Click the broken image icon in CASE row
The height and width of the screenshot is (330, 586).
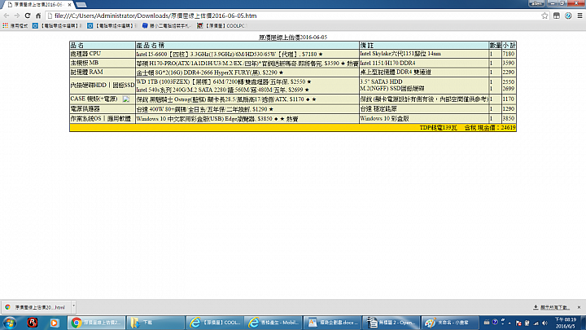(126, 99)
